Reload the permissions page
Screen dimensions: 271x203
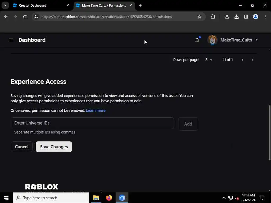click(x=25, y=17)
